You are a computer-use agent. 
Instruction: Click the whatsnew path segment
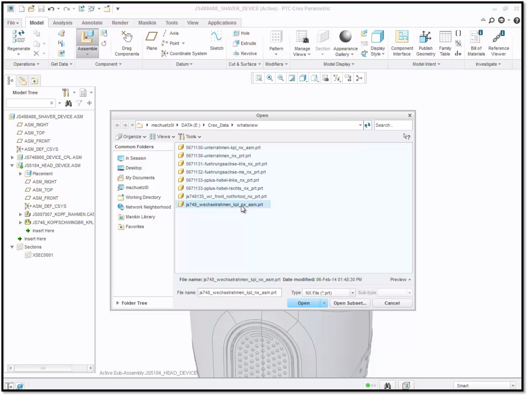[x=247, y=125]
